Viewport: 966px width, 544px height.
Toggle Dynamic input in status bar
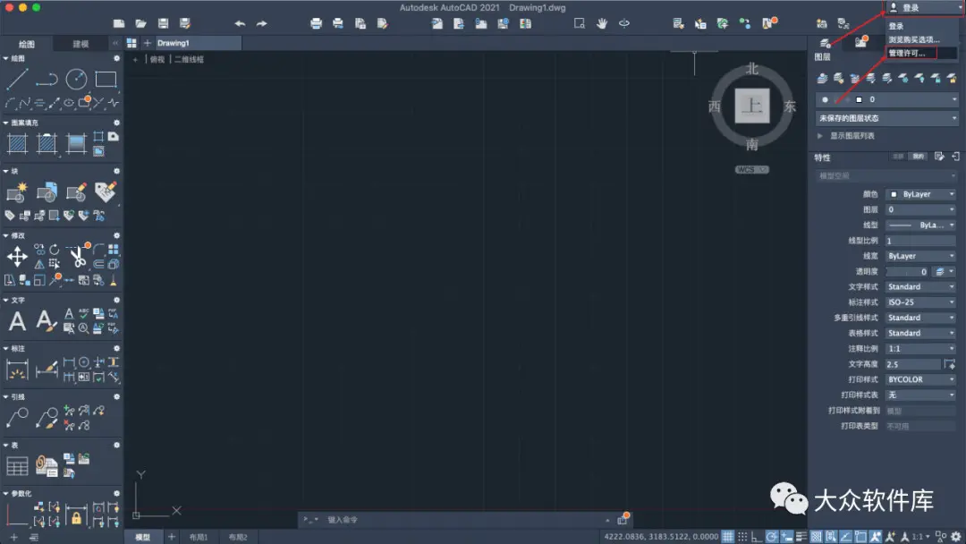tap(787, 537)
